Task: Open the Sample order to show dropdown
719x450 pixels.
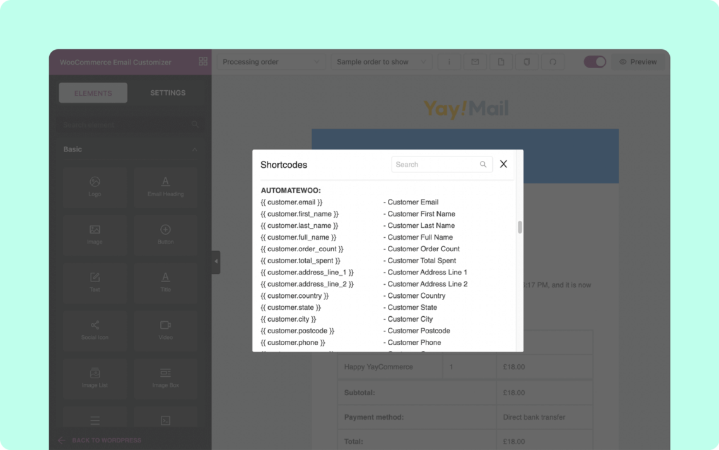Action: [x=381, y=61]
